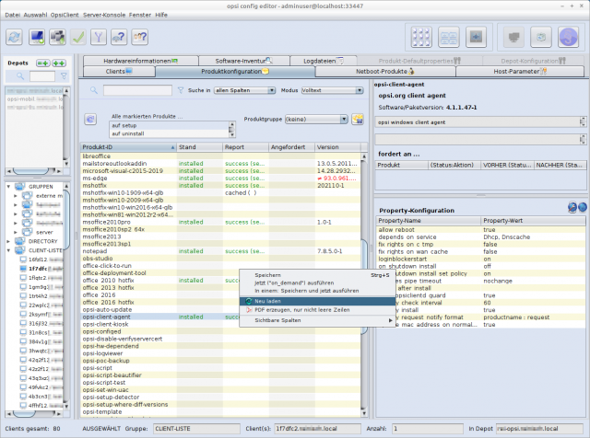Image resolution: width=590 pixels, height=438 pixels.
Task: Choose 'Neu laden' in the context menu
Action: tap(317, 301)
